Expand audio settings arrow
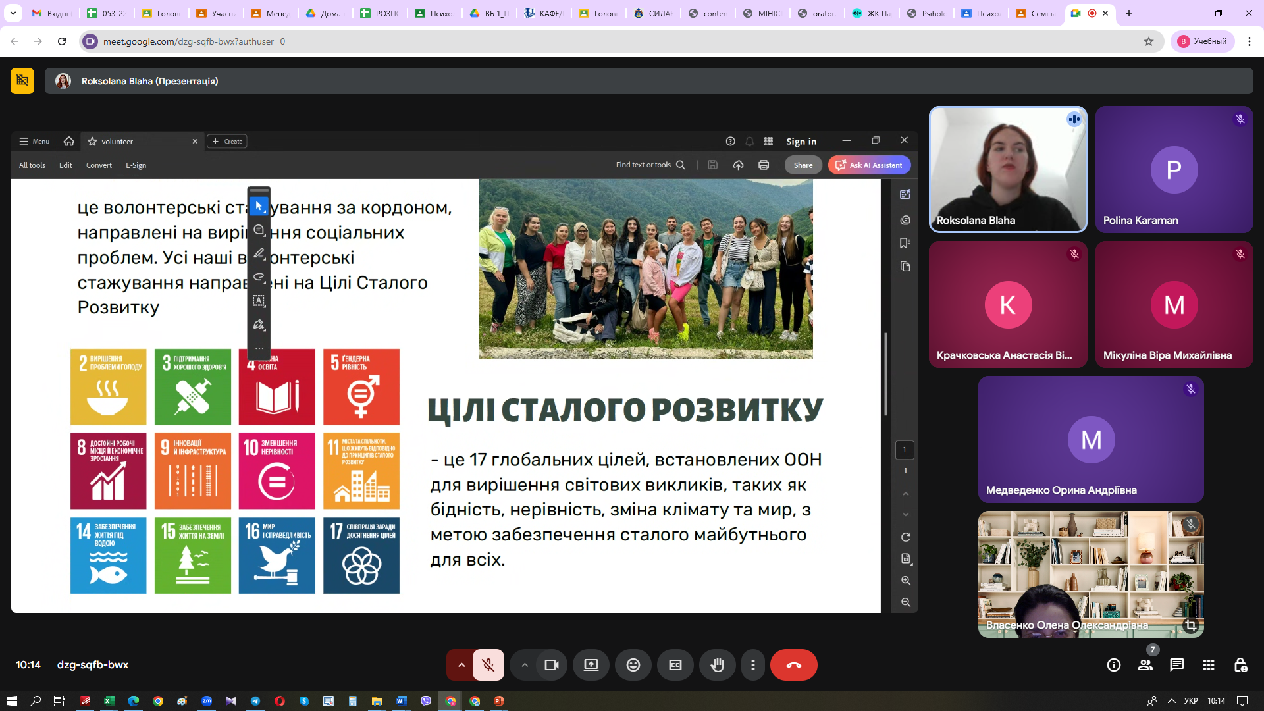 (461, 665)
